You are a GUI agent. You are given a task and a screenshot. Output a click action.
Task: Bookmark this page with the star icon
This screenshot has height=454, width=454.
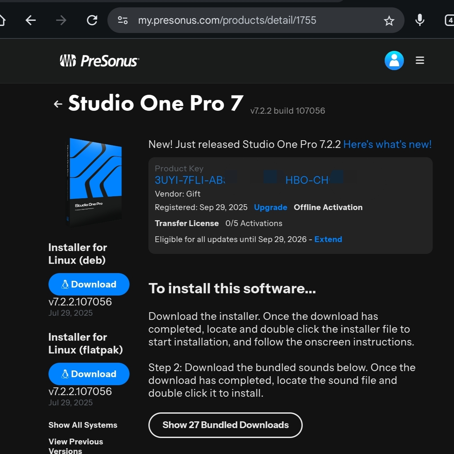(389, 20)
